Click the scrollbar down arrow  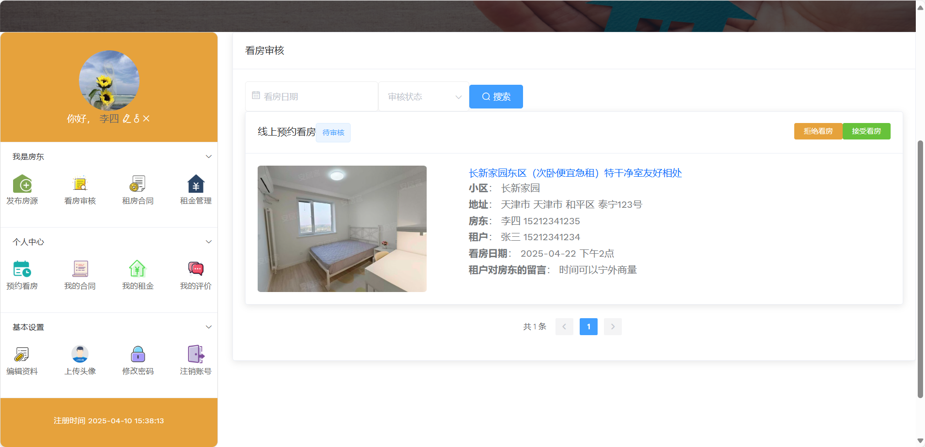(x=920, y=441)
